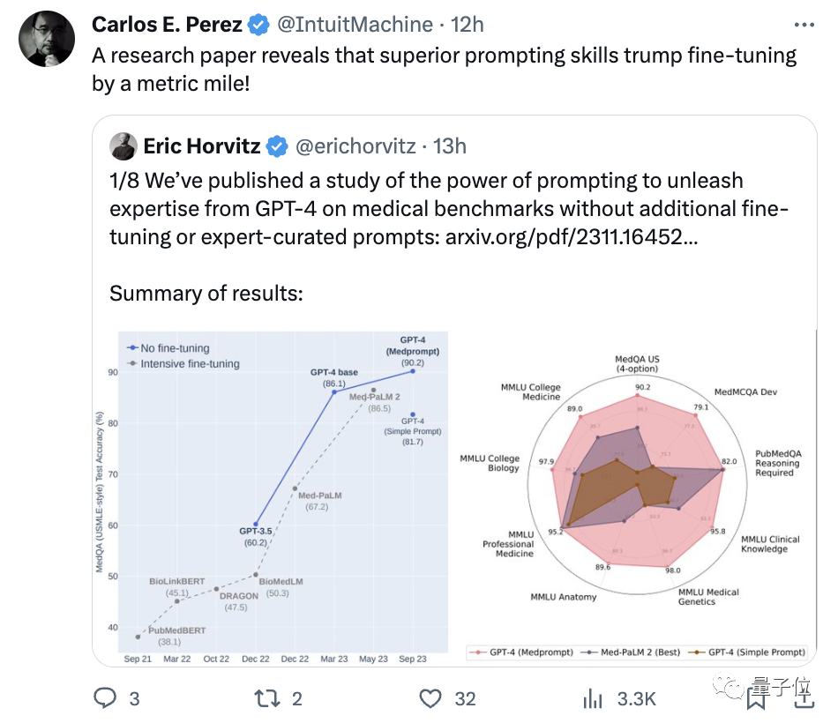Click the reply speech bubble icon
This screenshot has height=723, width=838.
pos(106,699)
